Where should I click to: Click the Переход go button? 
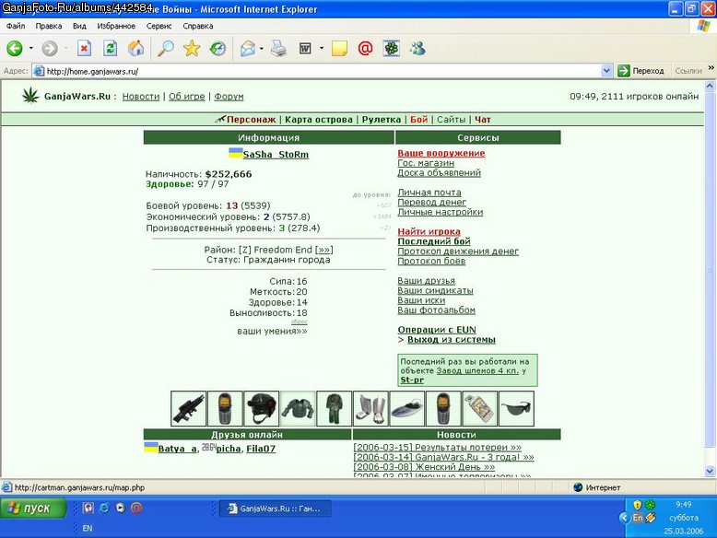click(641, 71)
